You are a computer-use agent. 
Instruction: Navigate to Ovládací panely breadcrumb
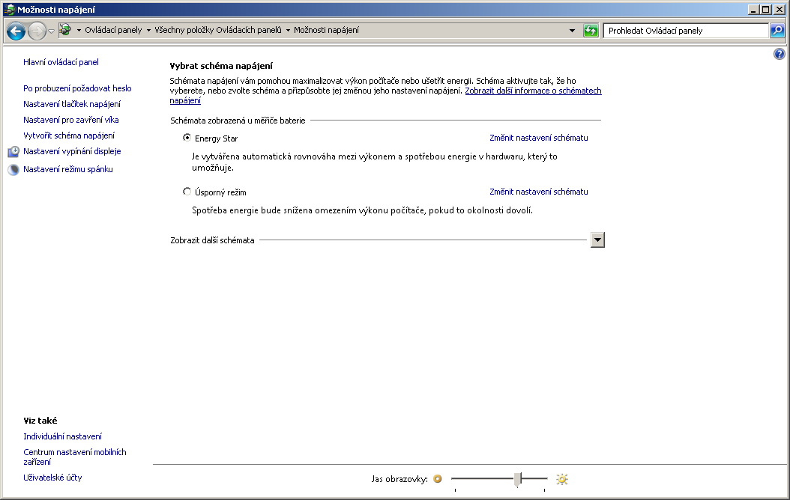tap(113, 30)
